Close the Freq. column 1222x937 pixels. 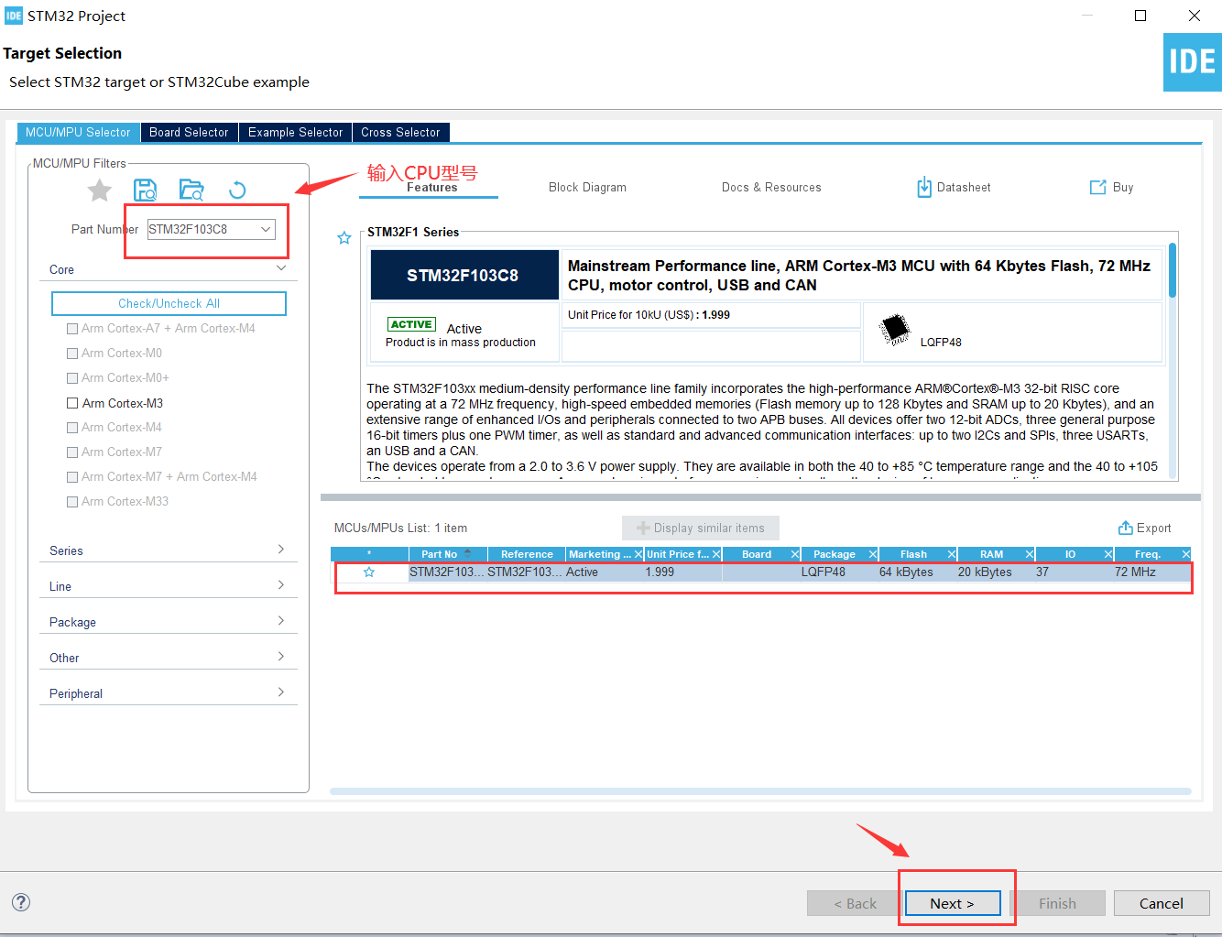(x=1186, y=554)
